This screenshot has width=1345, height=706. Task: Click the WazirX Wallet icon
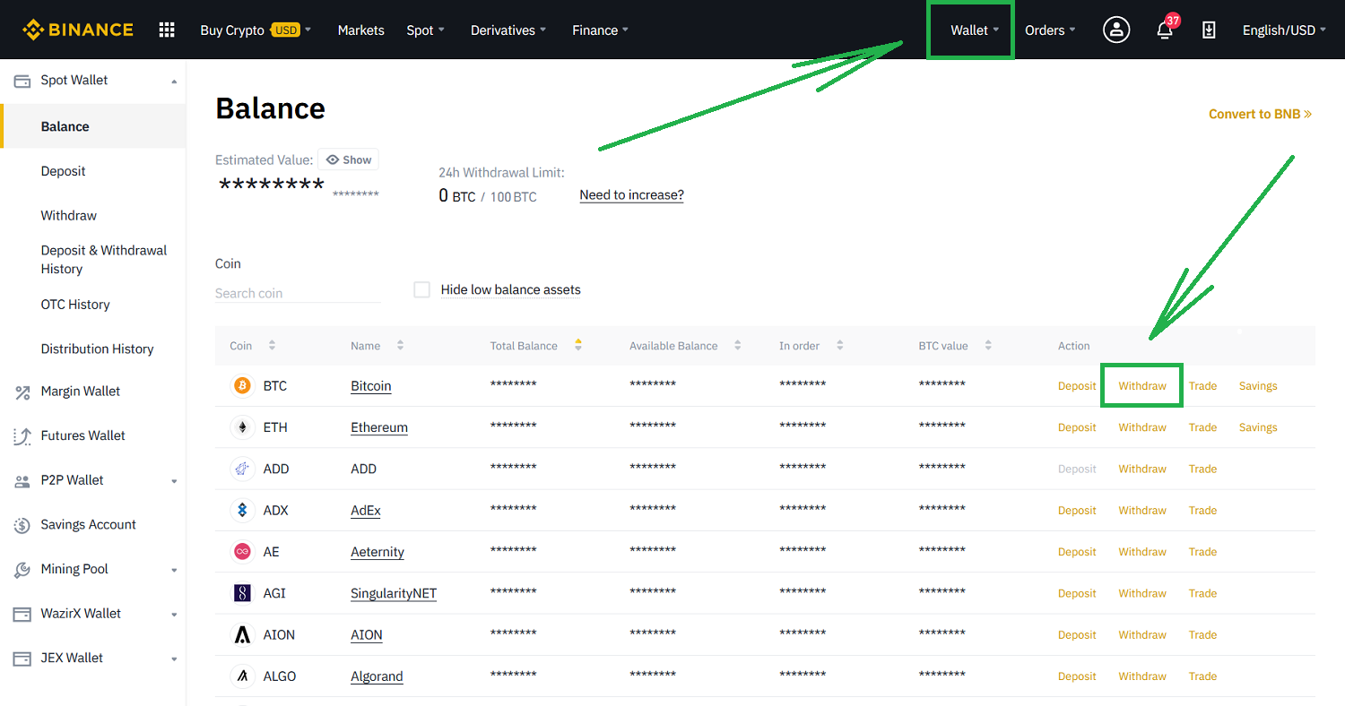tap(22, 615)
